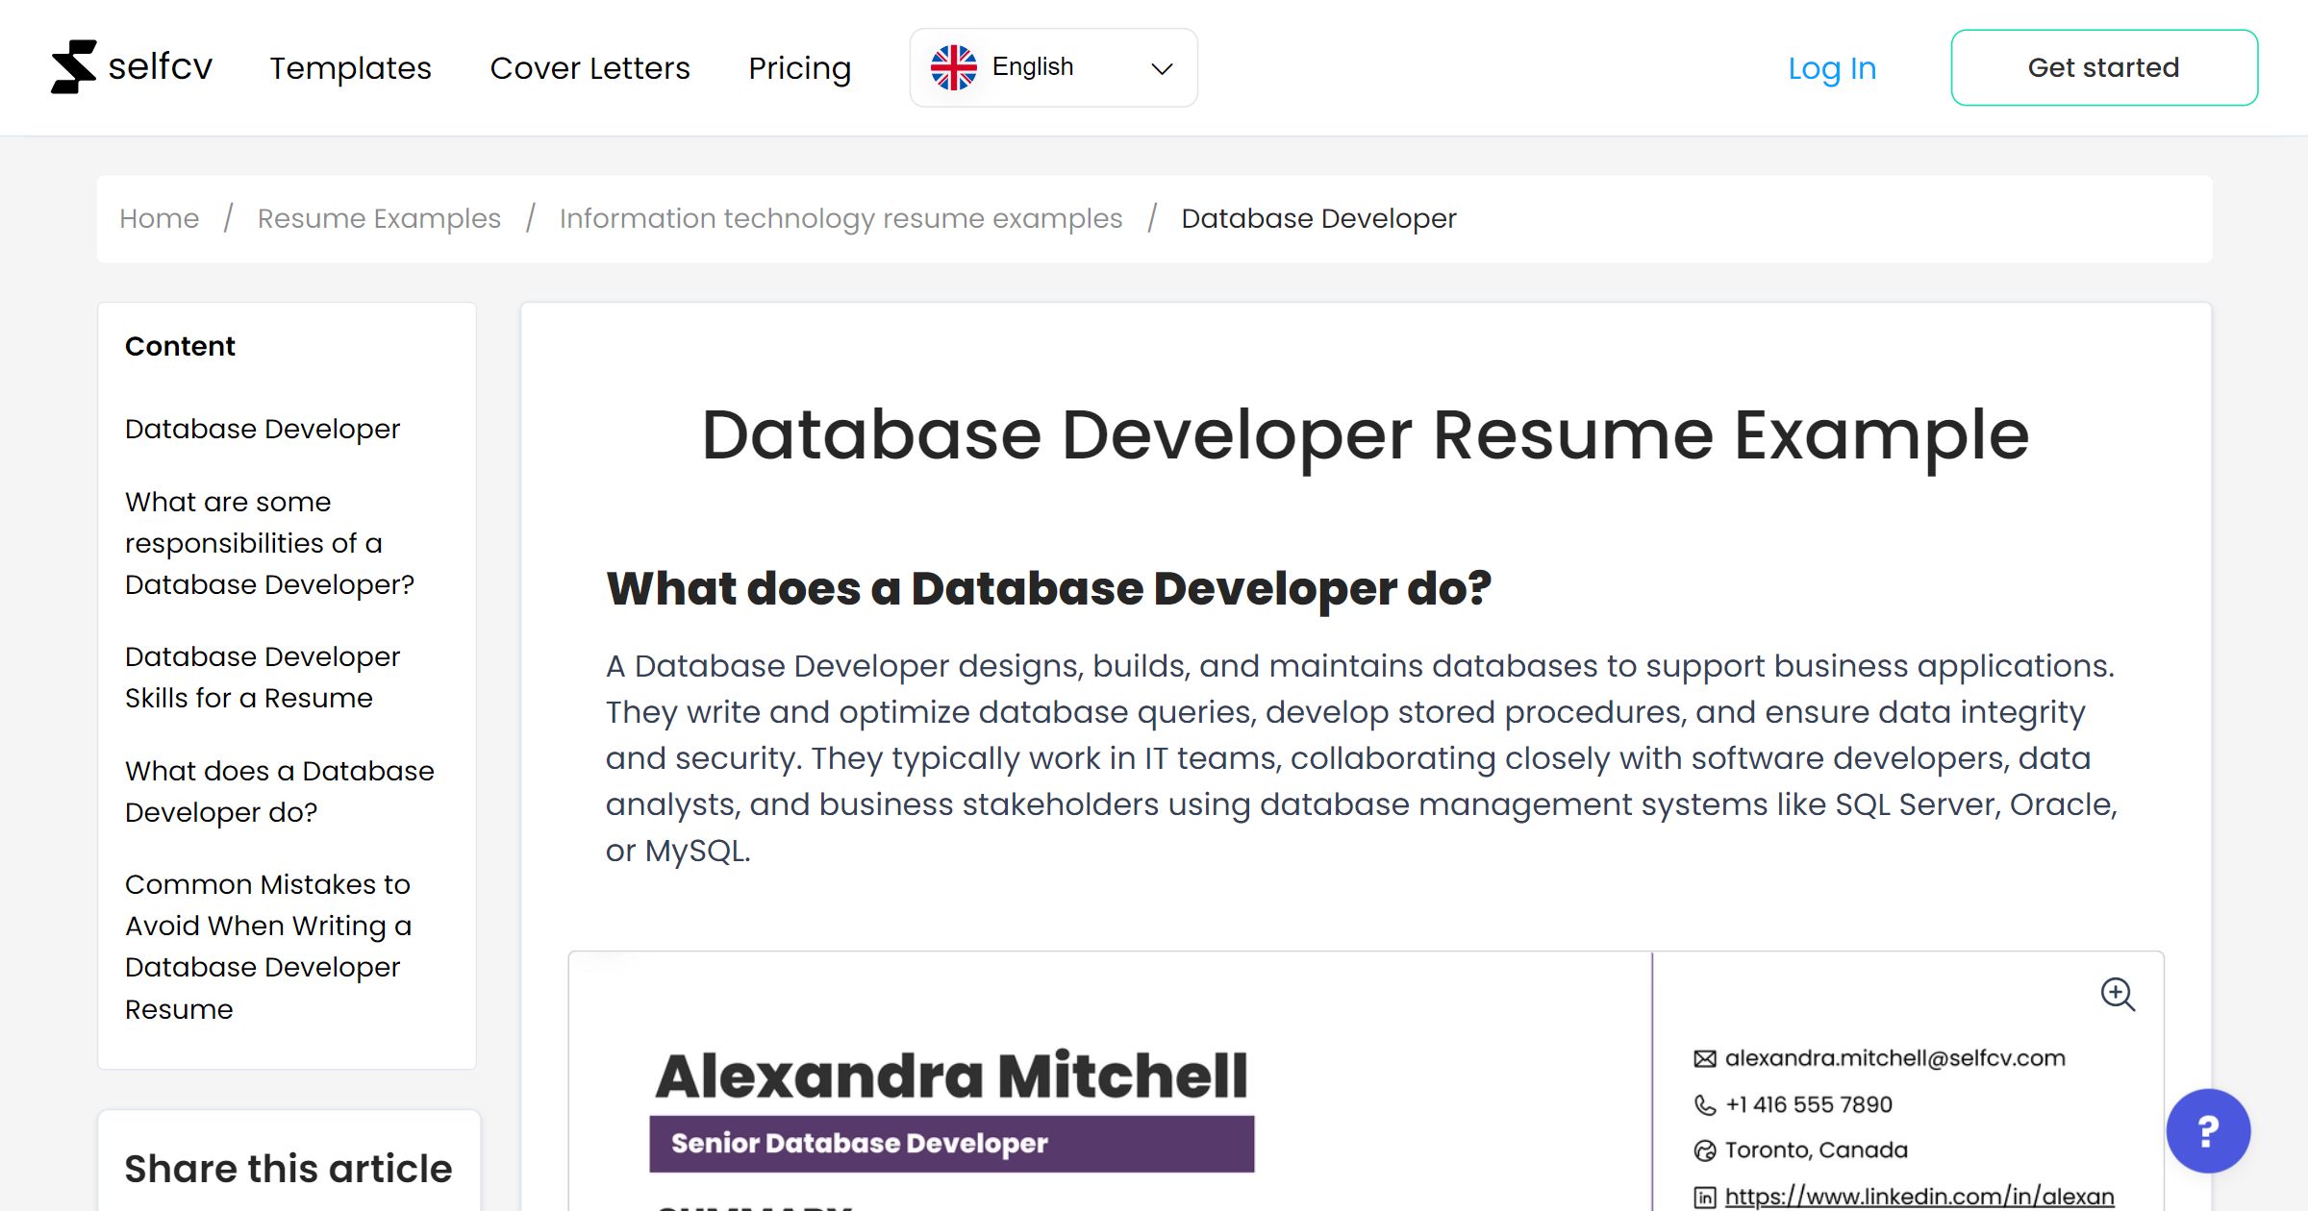Click the Share this article heading
Viewport: 2308px width, 1211px height.
click(288, 1169)
